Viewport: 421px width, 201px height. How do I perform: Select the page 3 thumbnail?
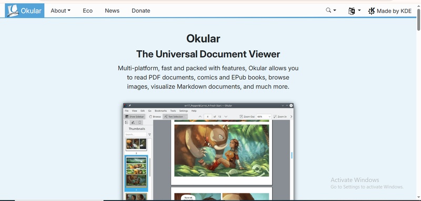pos(136,144)
